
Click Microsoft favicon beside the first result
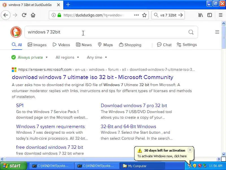click(14, 69)
